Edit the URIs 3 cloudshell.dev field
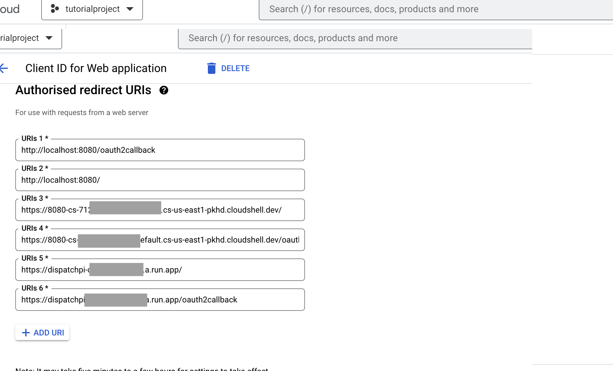Image resolution: width=613 pixels, height=371 pixels. [160, 210]
